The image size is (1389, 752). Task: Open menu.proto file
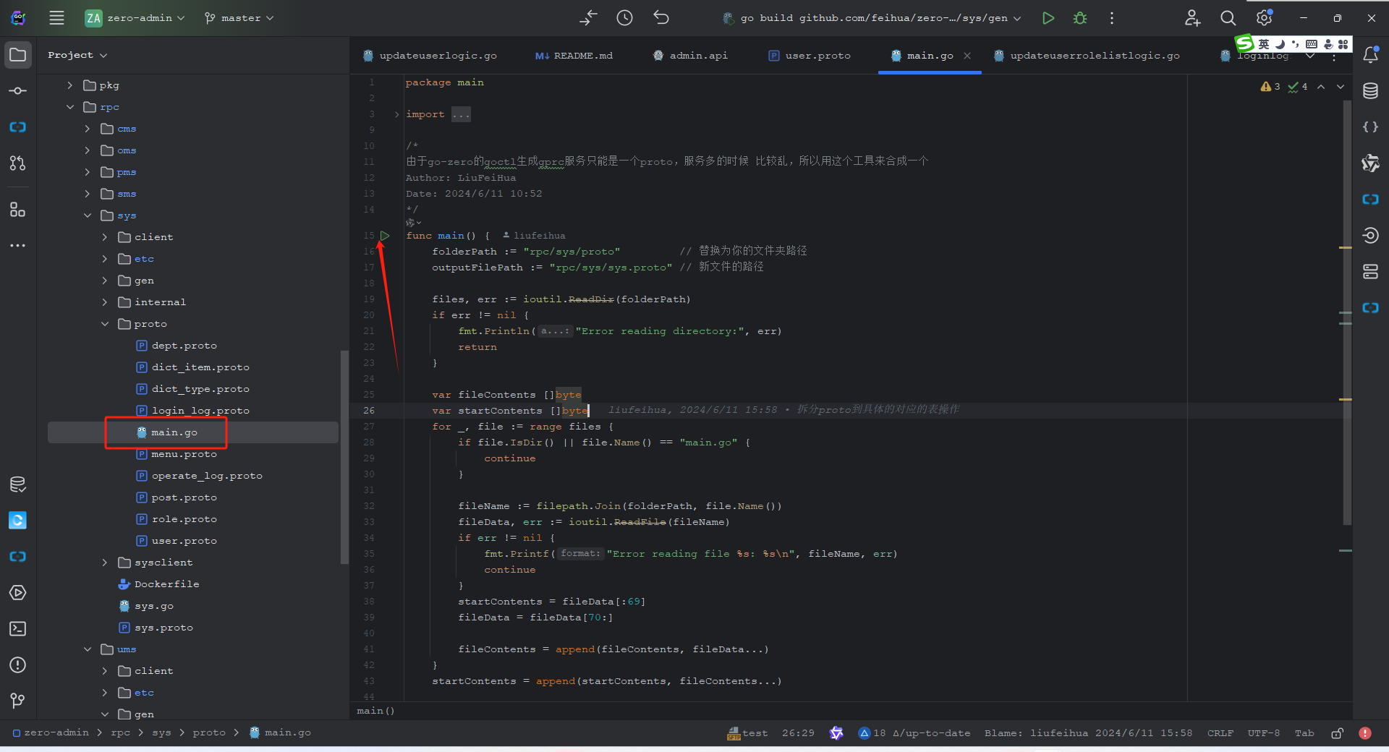(184, 454)
